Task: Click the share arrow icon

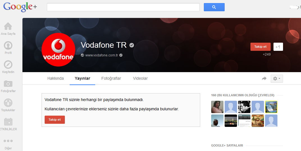Action: point(264,79)
